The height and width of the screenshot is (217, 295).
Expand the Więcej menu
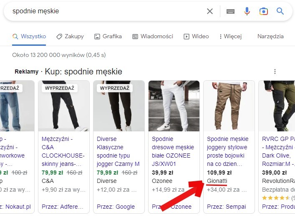click(x=230, y=36)
